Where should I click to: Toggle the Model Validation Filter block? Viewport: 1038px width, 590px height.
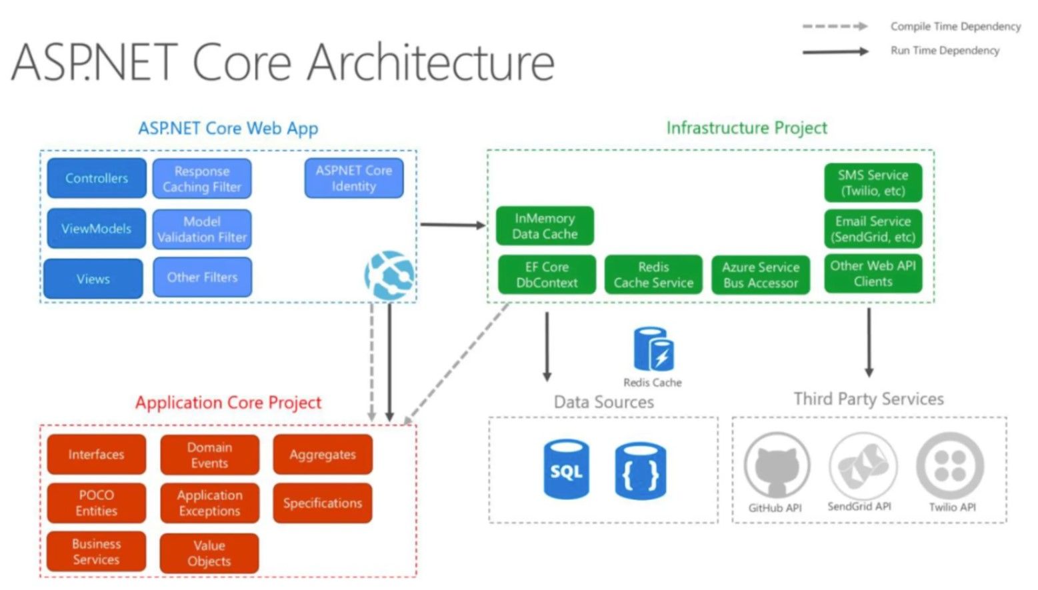tap(202, 229)
